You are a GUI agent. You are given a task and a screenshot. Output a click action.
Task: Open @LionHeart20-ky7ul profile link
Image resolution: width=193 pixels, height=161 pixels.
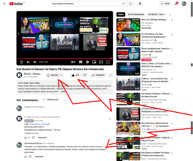(33, 143)
